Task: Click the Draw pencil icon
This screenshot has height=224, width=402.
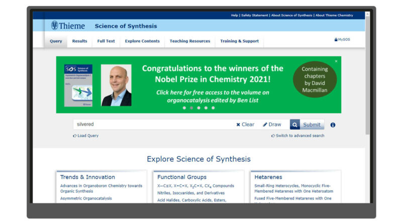Action: pos(265,124)
